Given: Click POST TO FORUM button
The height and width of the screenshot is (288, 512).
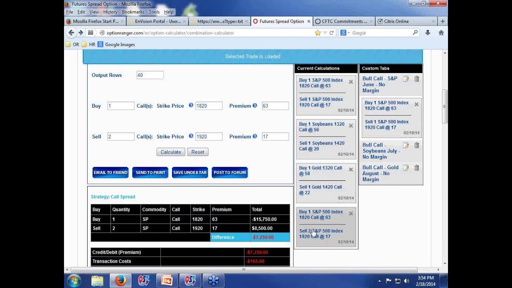Looking at the screenshot, I should (230, 172).
